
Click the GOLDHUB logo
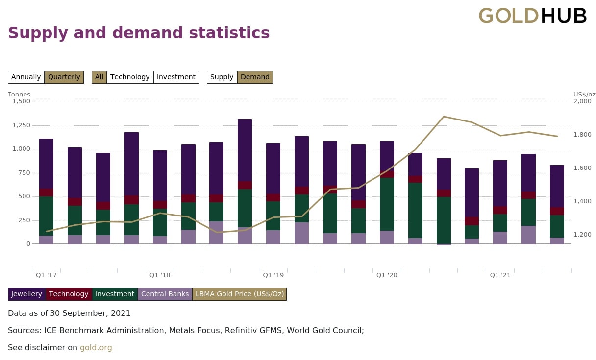click(x=532, y=16)
